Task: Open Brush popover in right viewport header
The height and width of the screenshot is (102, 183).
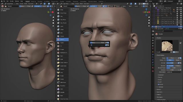Action: pyautogui.click(x=112, y=6)
